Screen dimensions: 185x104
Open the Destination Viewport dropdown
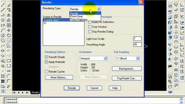(x=106, y=58)
